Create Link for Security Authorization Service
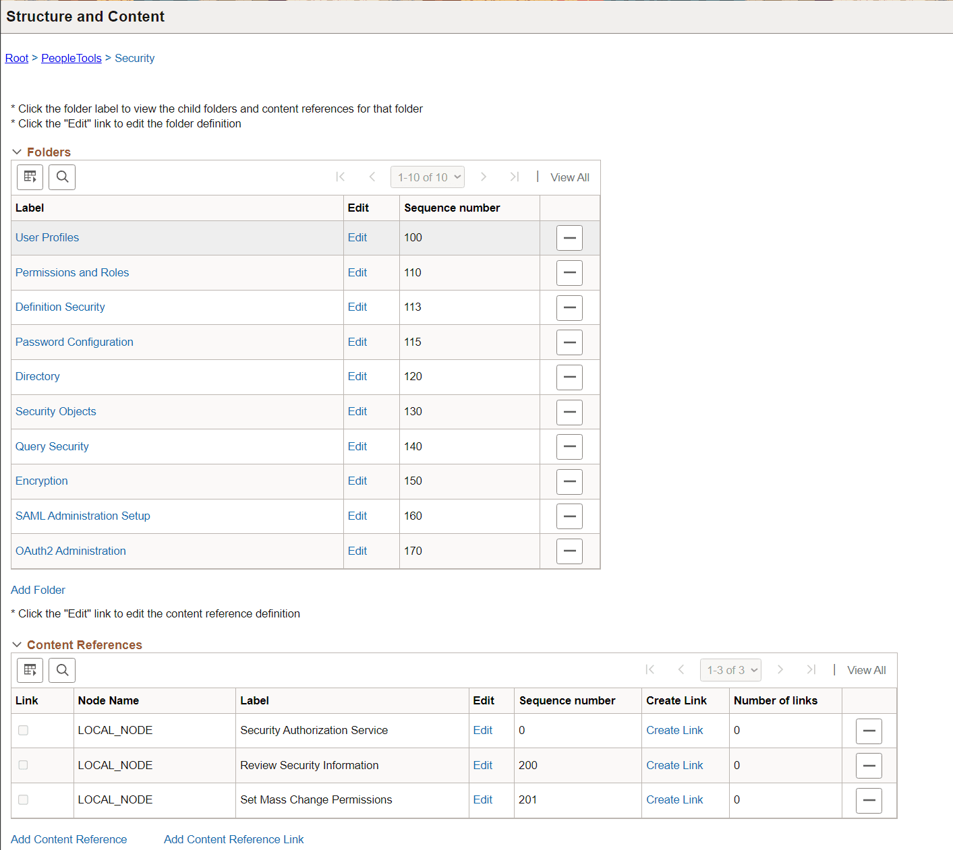 coord(674,730)
